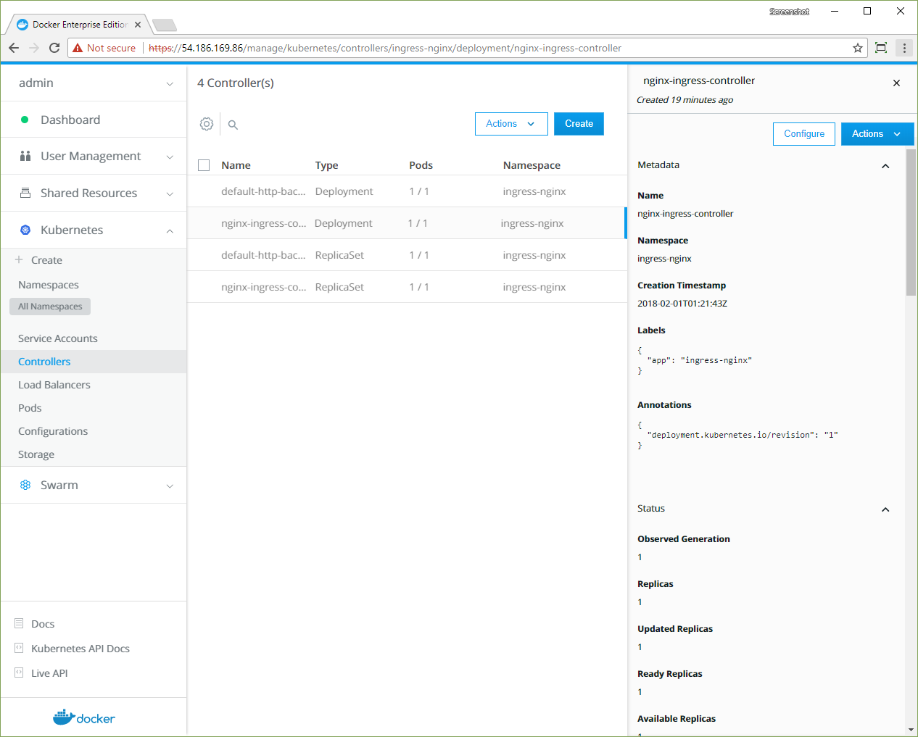The height and width of the screenshot is (737, 918).
Task: Reload the page with the refresh icon
Action: tap(54, 48)
